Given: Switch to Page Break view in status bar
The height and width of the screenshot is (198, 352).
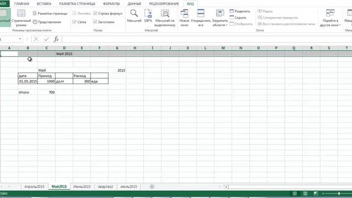Looking at the screenshot, I should coord(316,194).
